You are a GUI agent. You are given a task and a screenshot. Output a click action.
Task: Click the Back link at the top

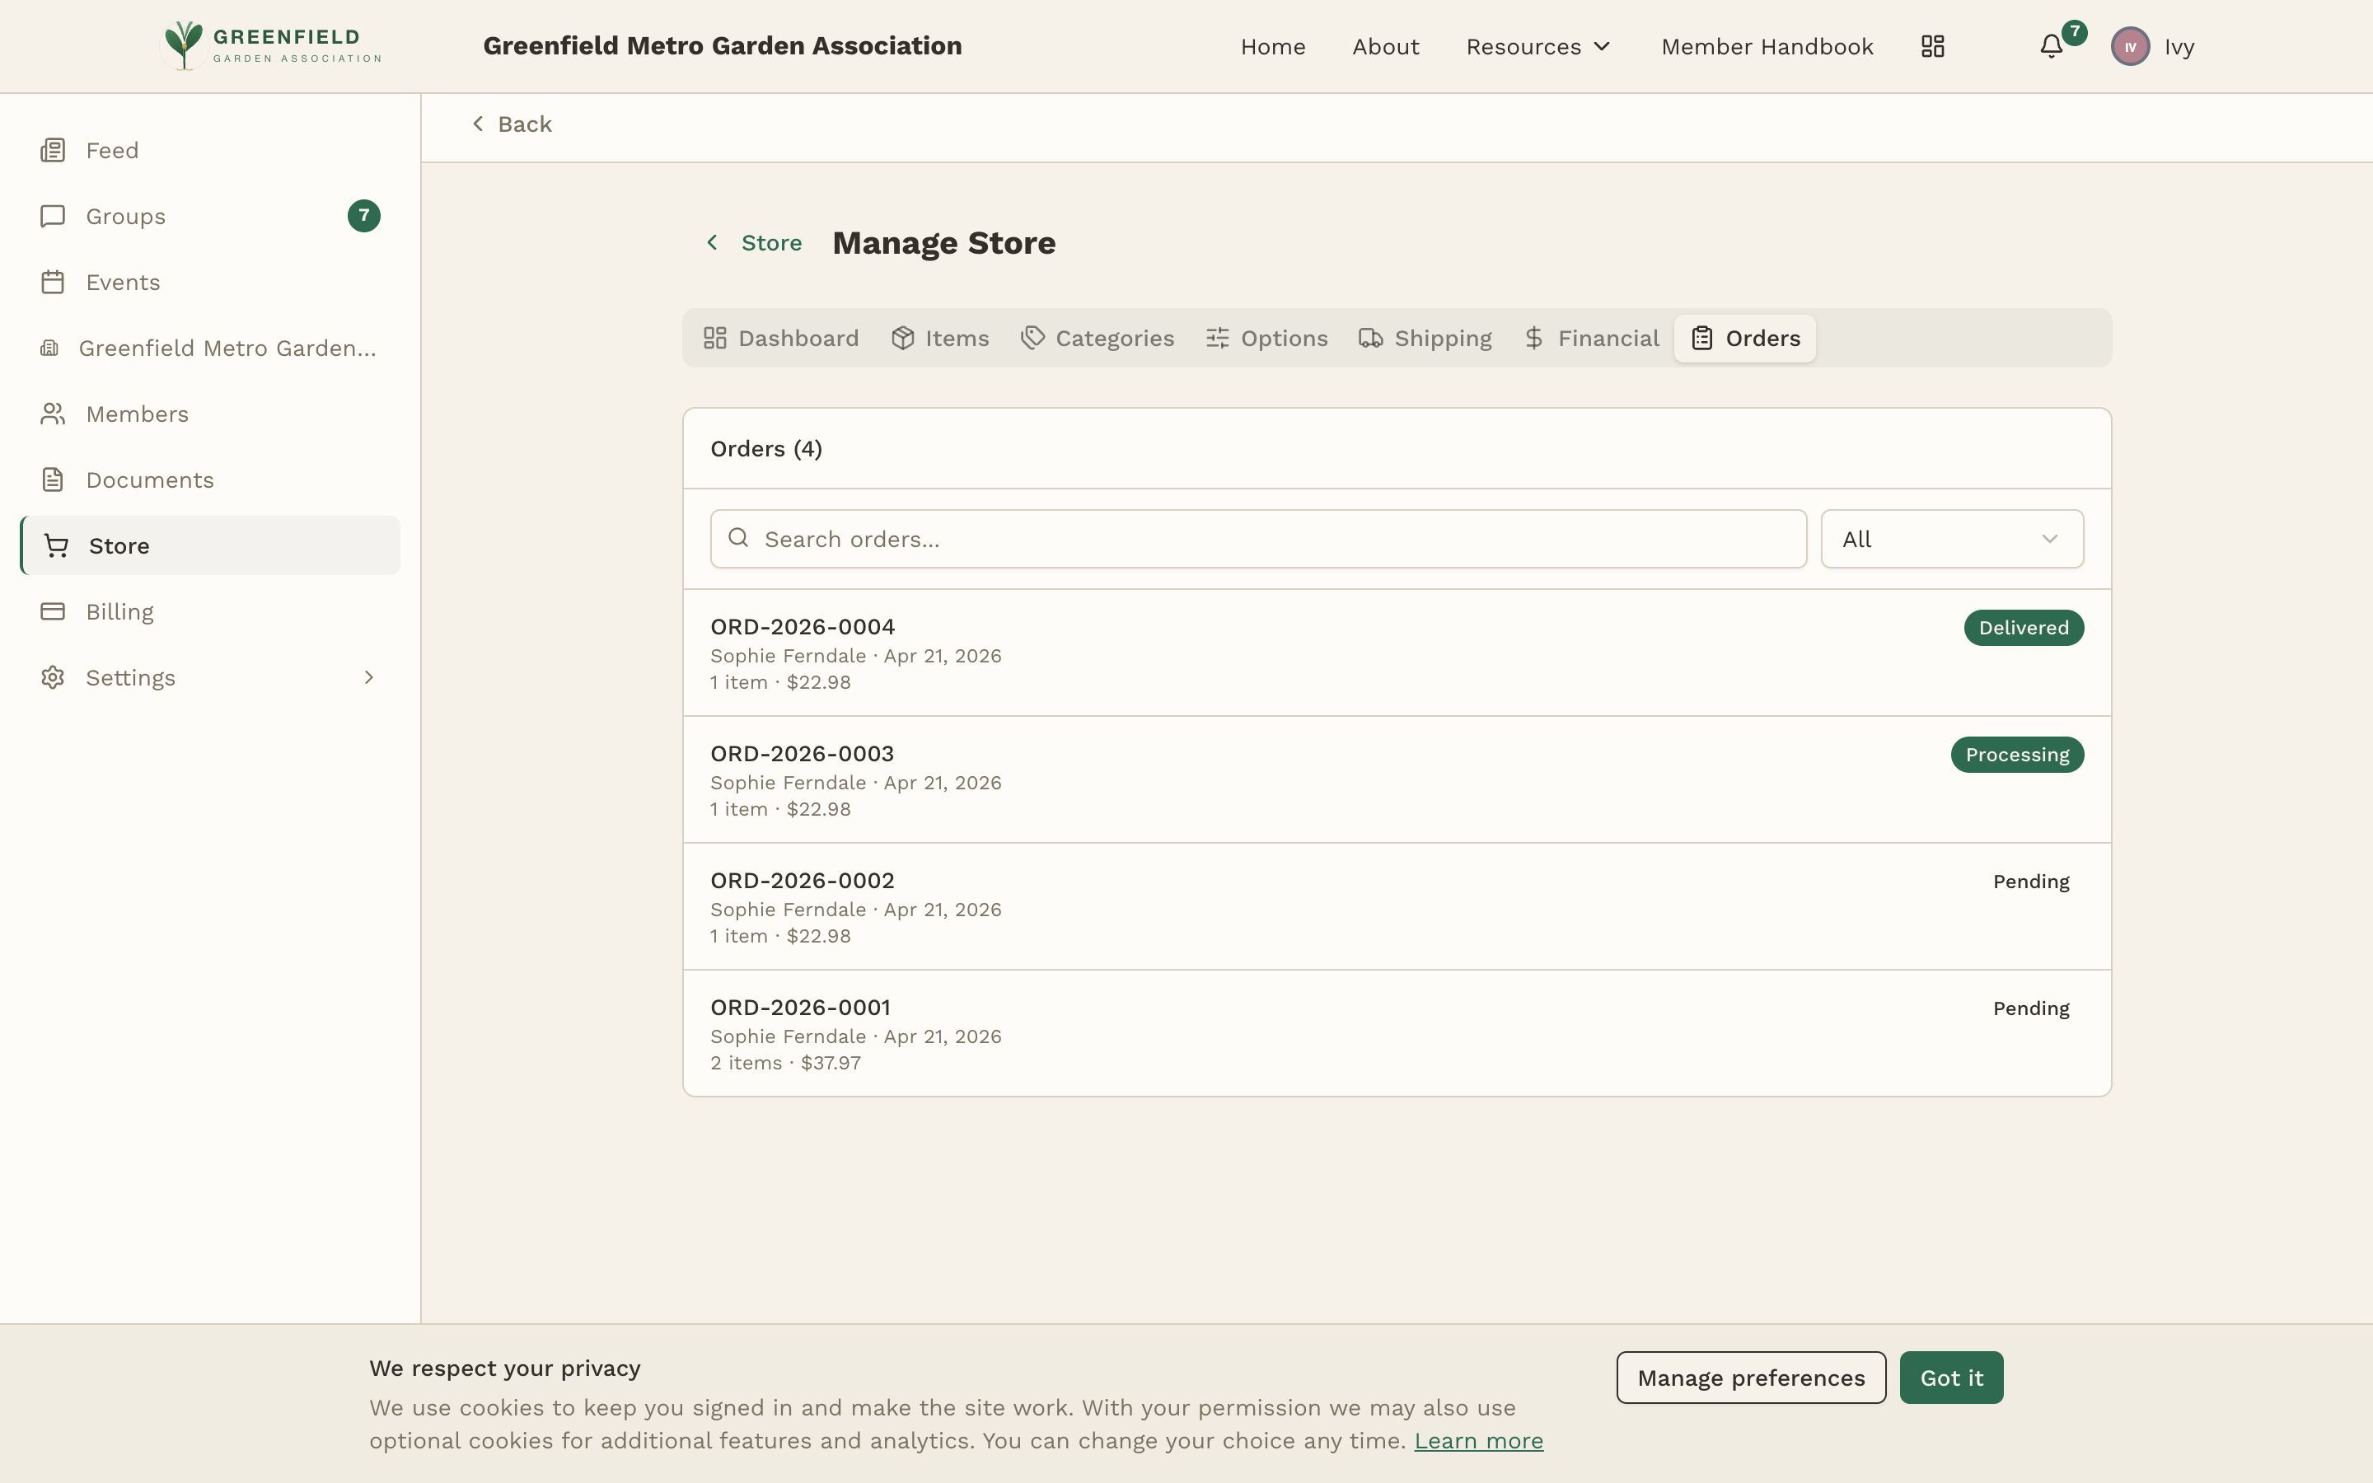tap(511, 124)
